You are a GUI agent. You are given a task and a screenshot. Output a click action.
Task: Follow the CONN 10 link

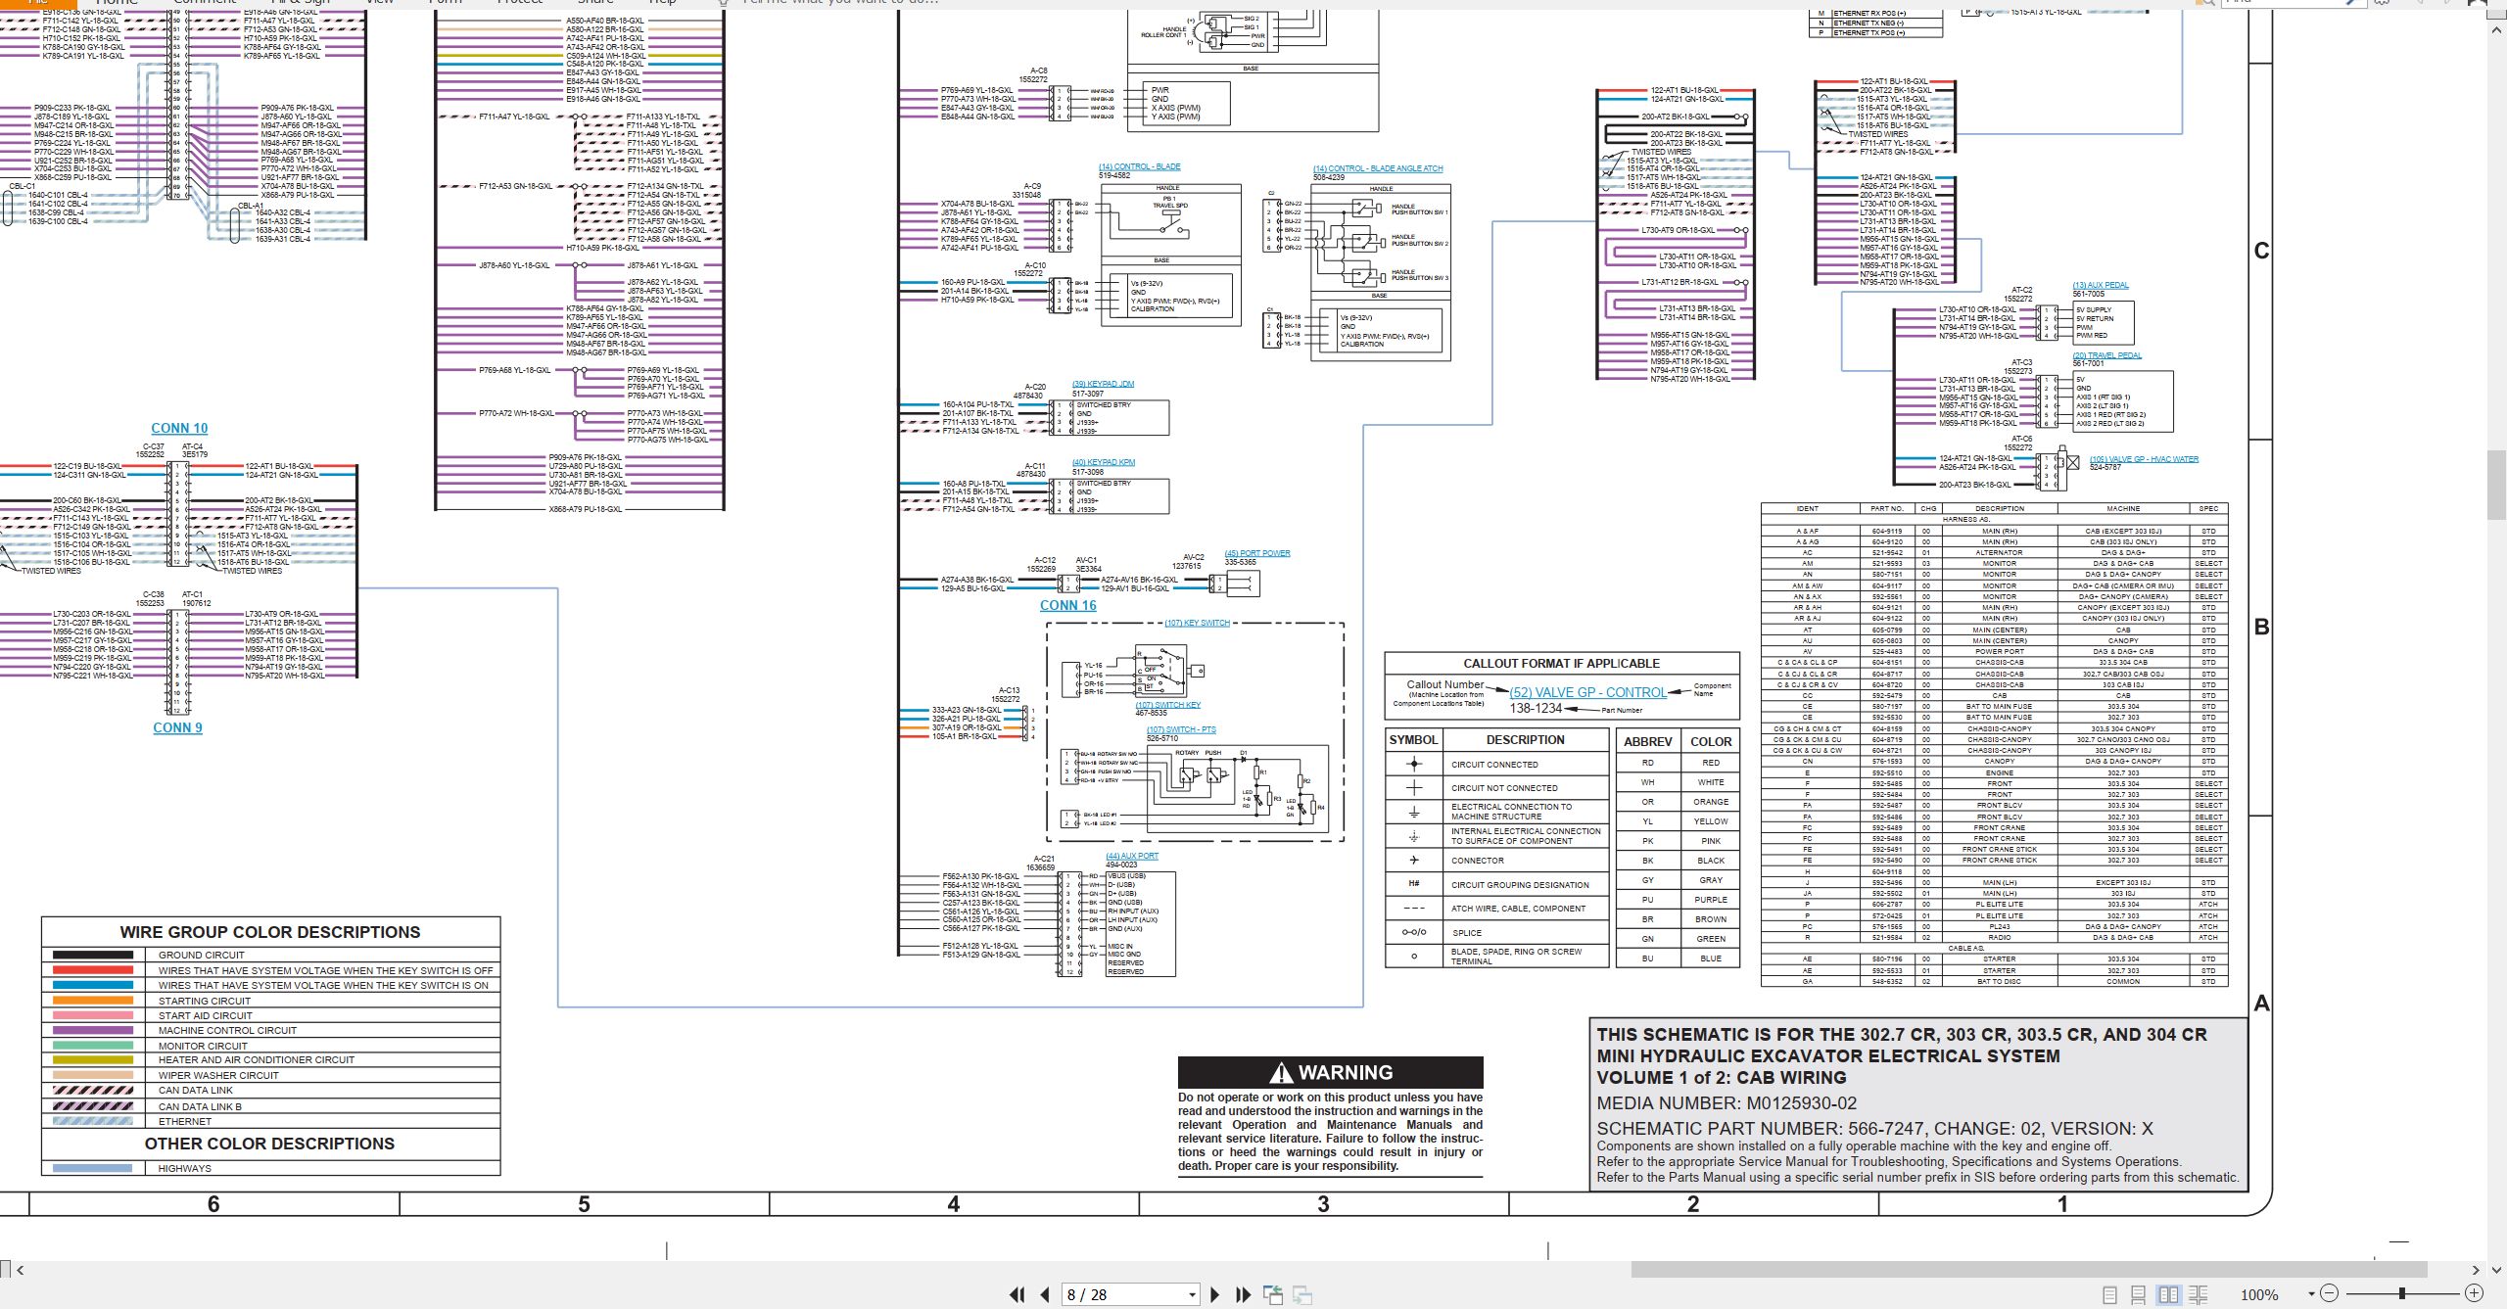click(x=179, y=428)
